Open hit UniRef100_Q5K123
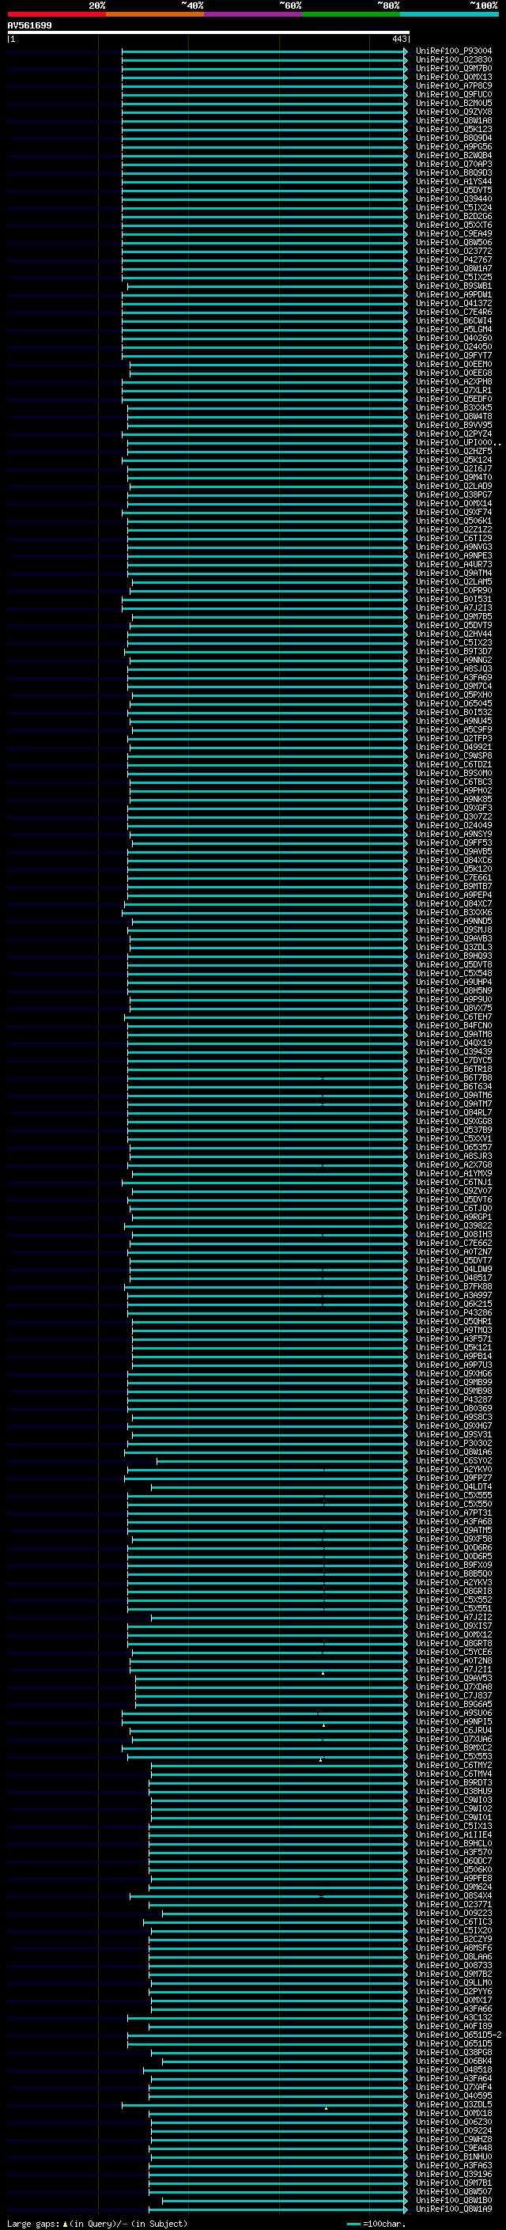 454,129
